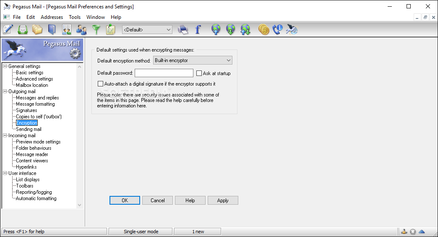This screenshot has height=237, width=438.
Task: Select Folder behaviours tree item
Action: point(34,148)
